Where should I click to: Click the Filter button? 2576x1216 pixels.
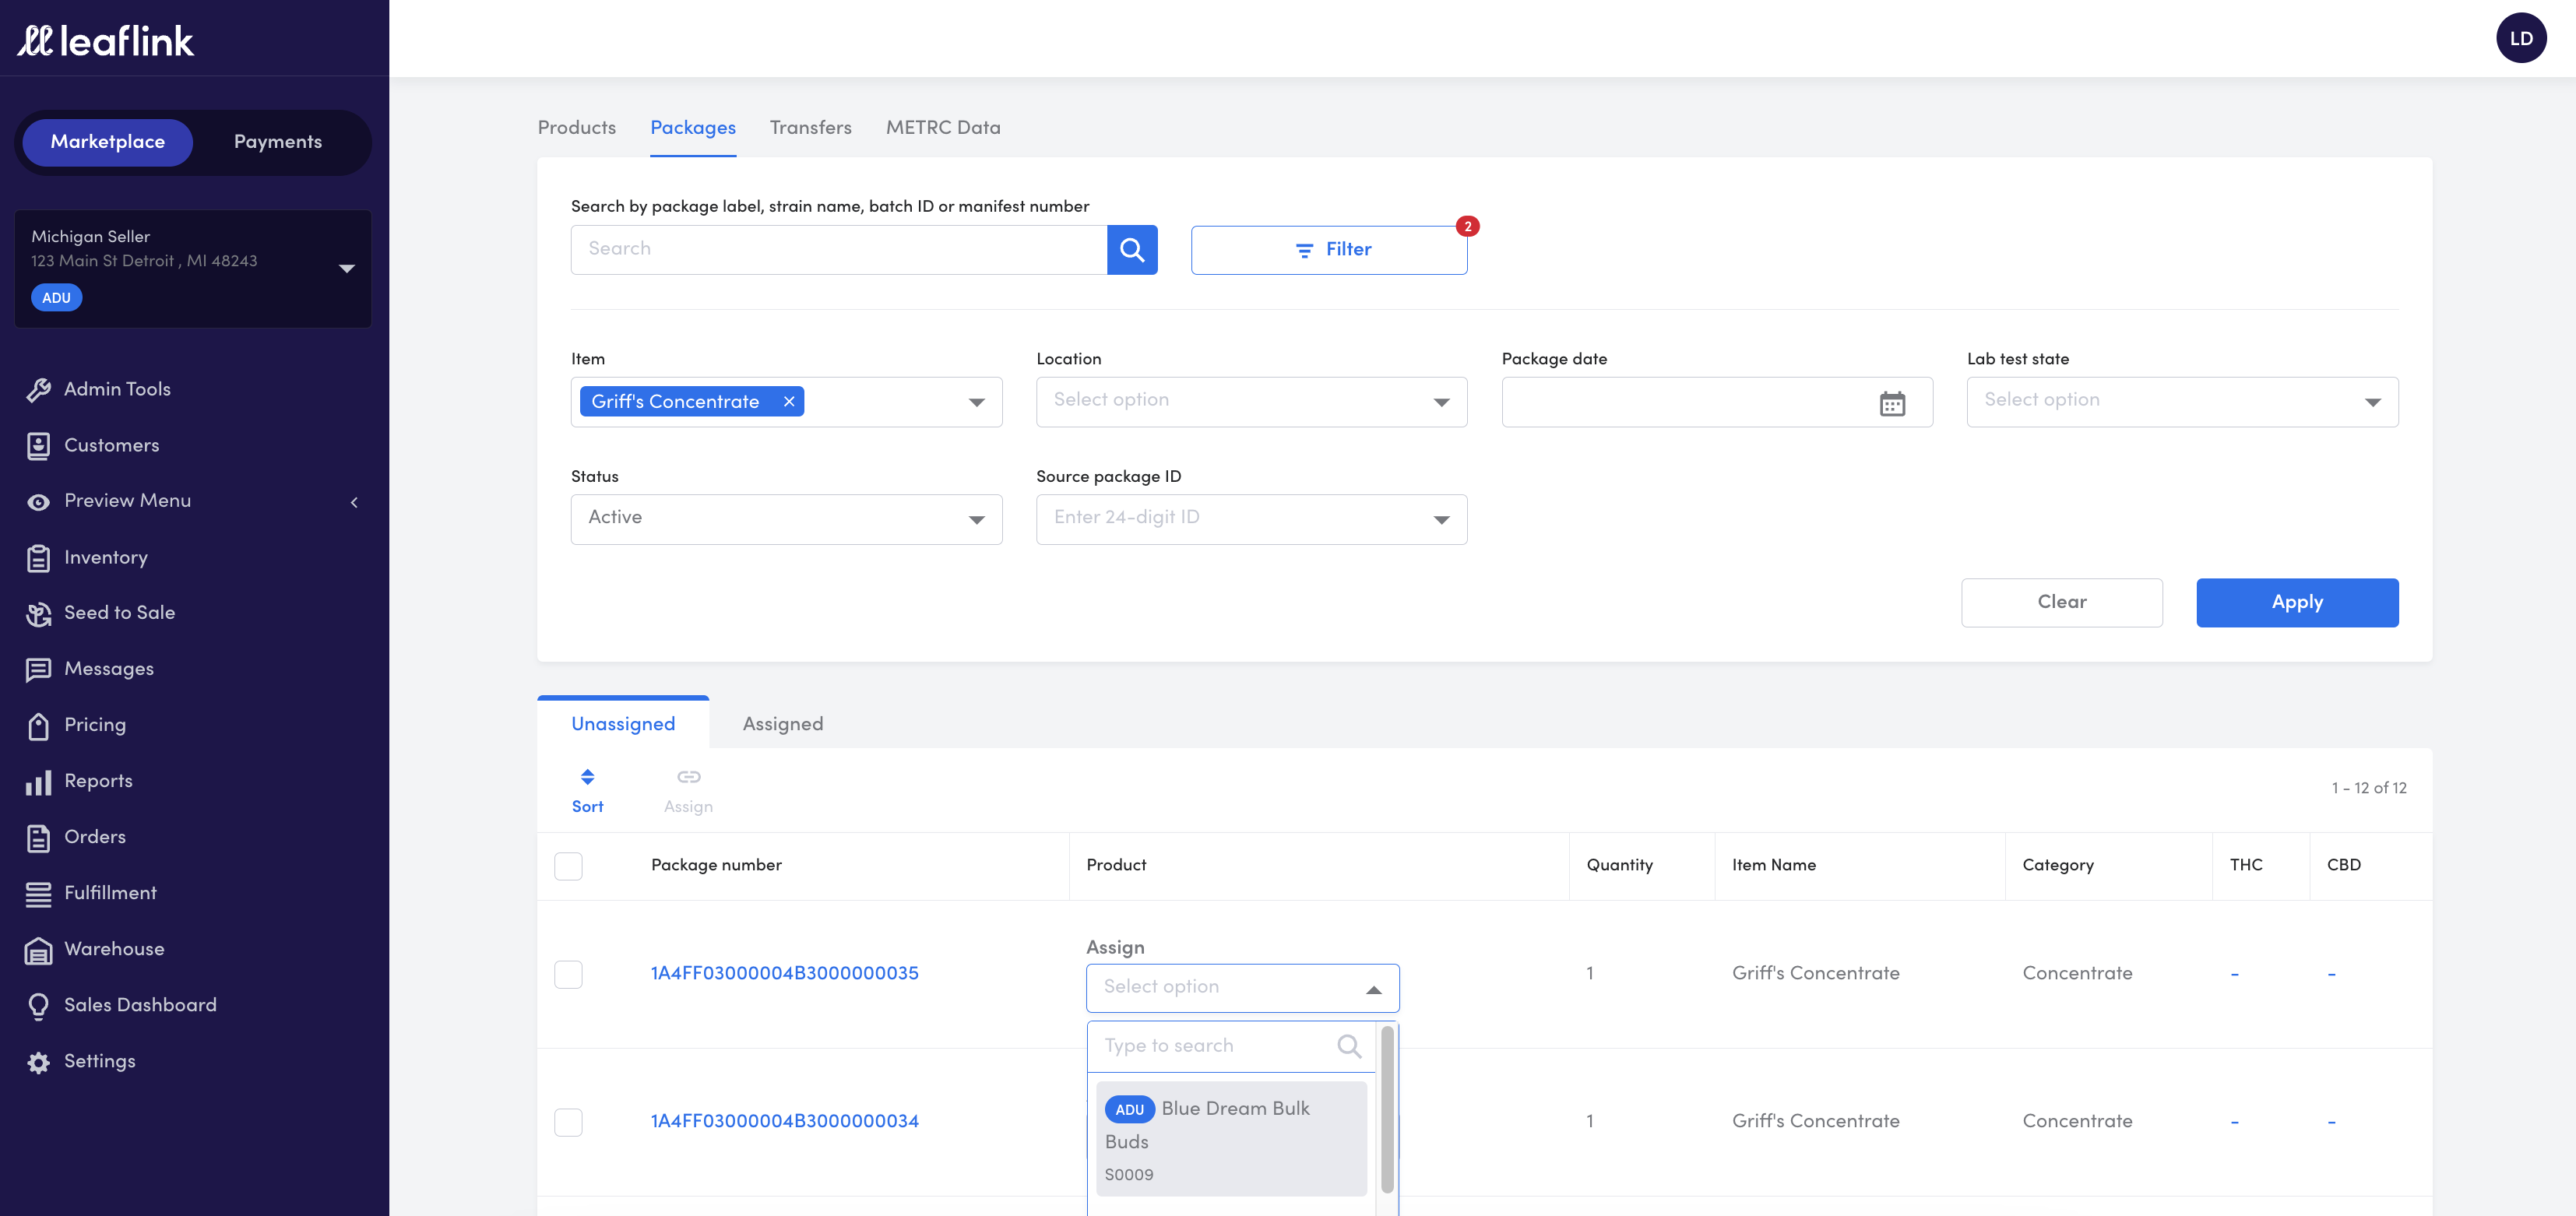(x=1328, y=250)
